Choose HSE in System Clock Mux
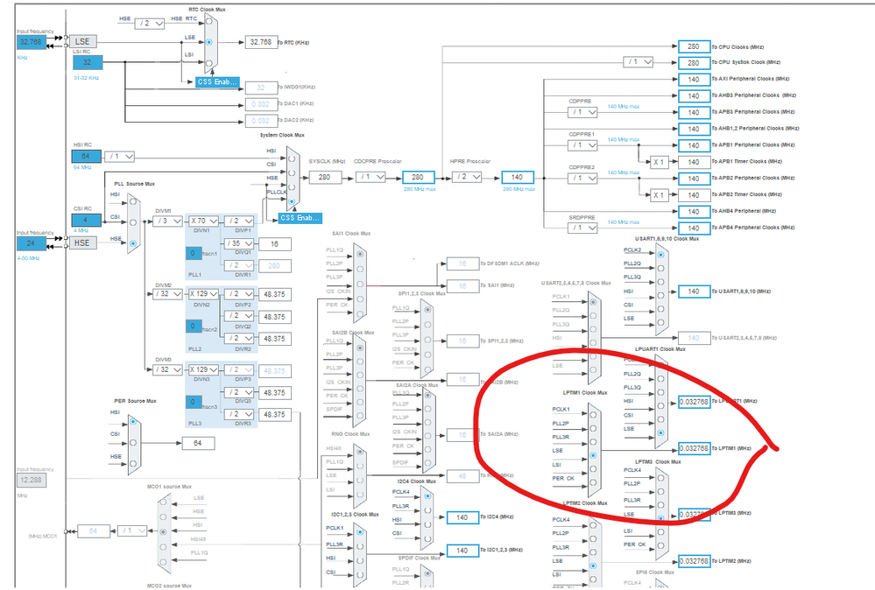Screen dimensions: 875x590 (x=292, y=186)
